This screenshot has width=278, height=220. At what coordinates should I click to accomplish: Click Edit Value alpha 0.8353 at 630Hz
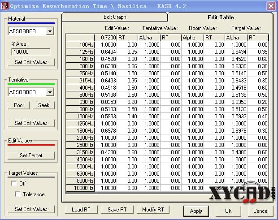(x=106, y=102)
